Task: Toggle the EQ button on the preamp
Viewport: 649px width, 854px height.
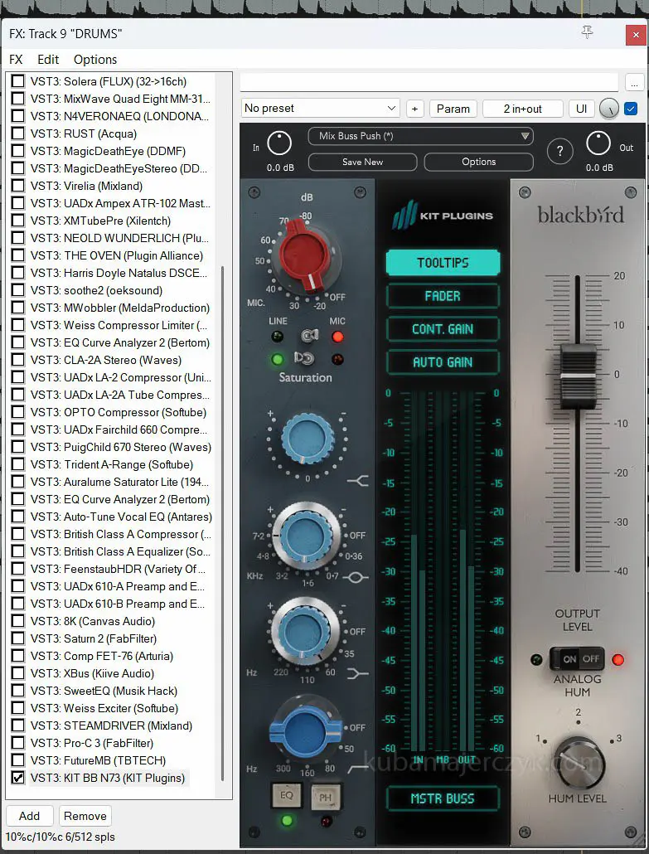Action: (287, 797)
